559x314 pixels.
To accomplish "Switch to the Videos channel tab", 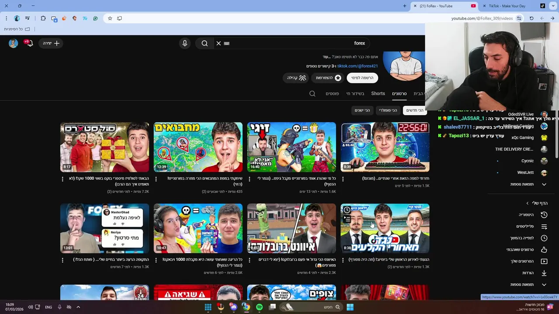I will pos(399,94).
